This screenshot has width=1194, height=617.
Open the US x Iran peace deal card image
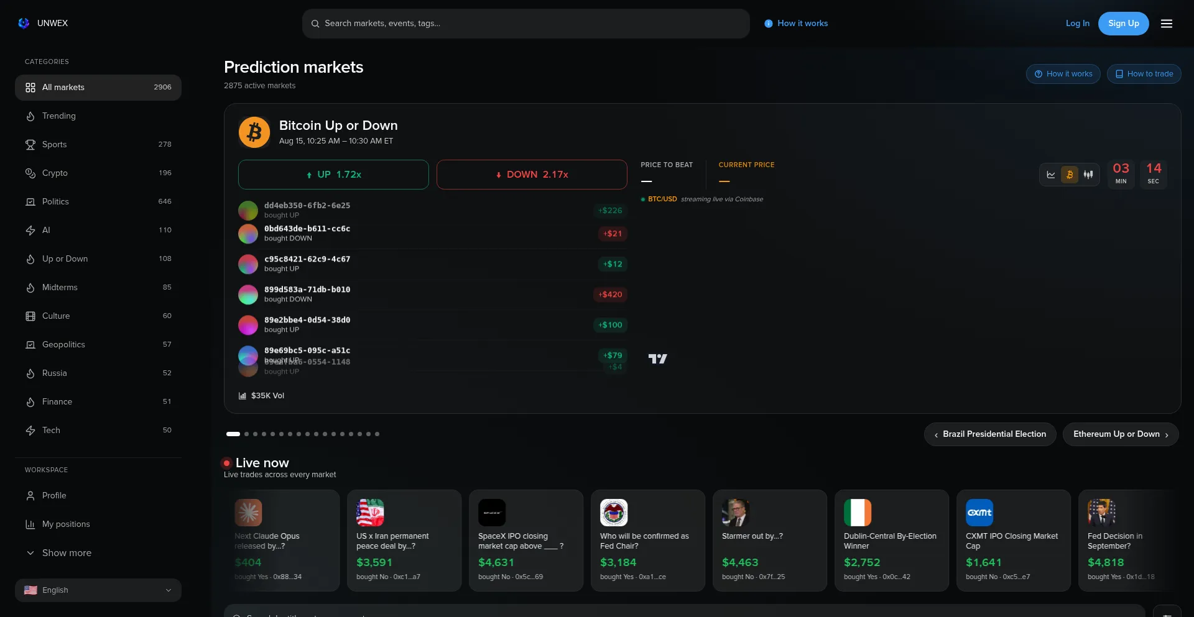(x=370, y=513)
